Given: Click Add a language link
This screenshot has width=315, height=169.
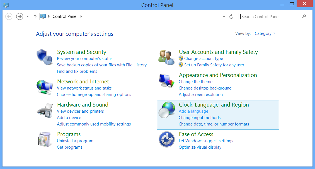Looking at the screenshot, I should tap(193, 111).
